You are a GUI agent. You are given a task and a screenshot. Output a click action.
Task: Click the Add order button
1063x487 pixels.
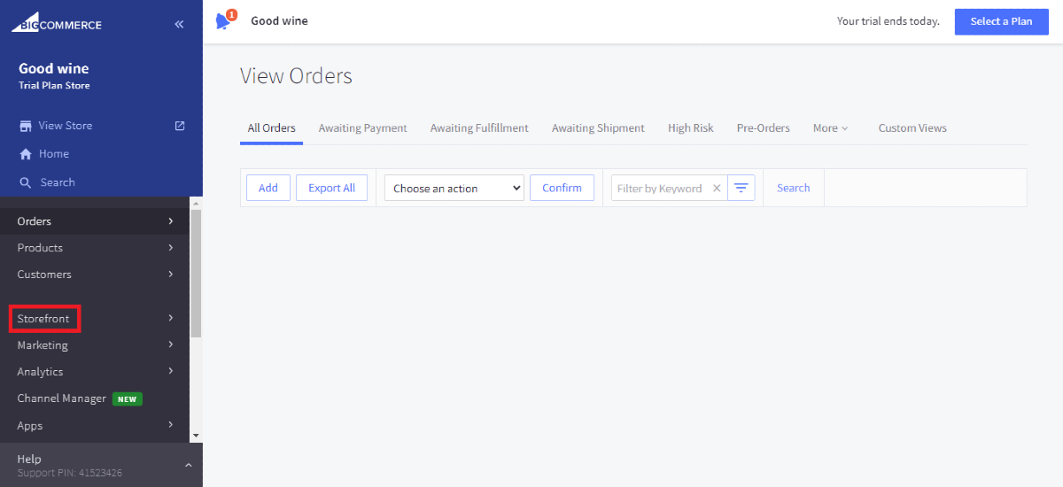[268, 188]
